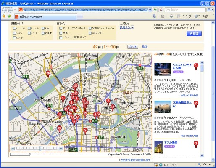Click the 次へ next page button

(133, 47)
